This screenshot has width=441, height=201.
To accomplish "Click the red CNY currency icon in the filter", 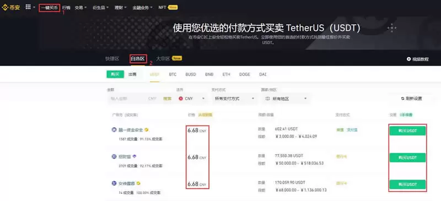I will [181, 99].
